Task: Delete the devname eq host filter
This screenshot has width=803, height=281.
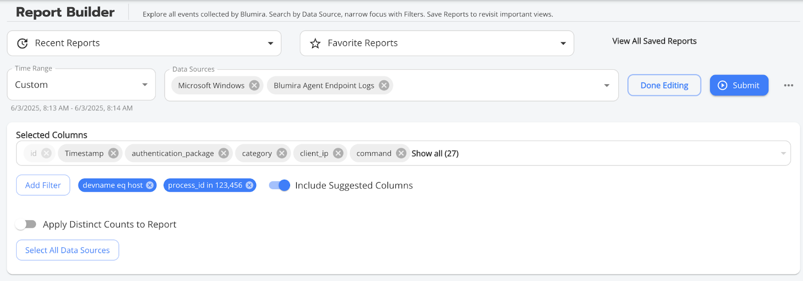Action: (150, 185)
